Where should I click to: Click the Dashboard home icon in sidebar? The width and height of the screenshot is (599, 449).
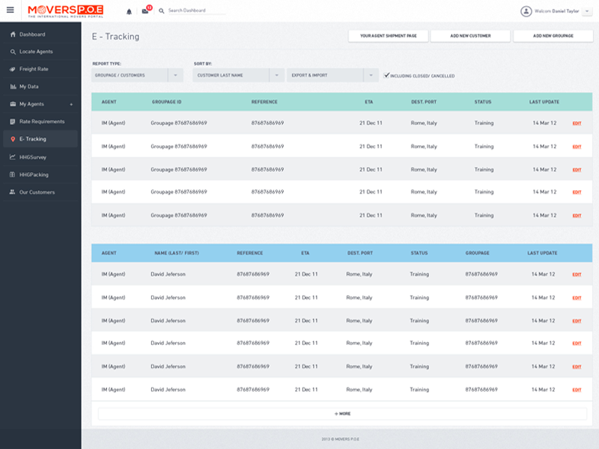13,34
